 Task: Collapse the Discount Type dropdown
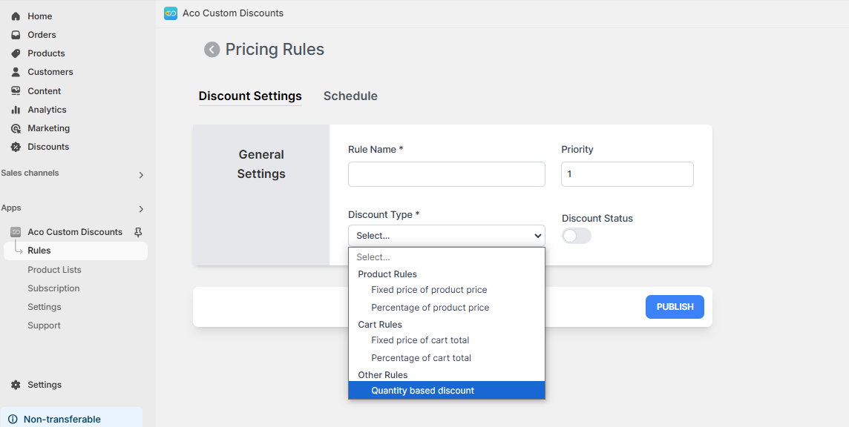coord(447,236)
